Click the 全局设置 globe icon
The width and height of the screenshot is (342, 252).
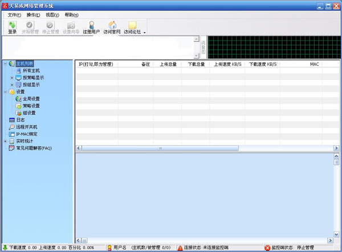tap(19, 99)
